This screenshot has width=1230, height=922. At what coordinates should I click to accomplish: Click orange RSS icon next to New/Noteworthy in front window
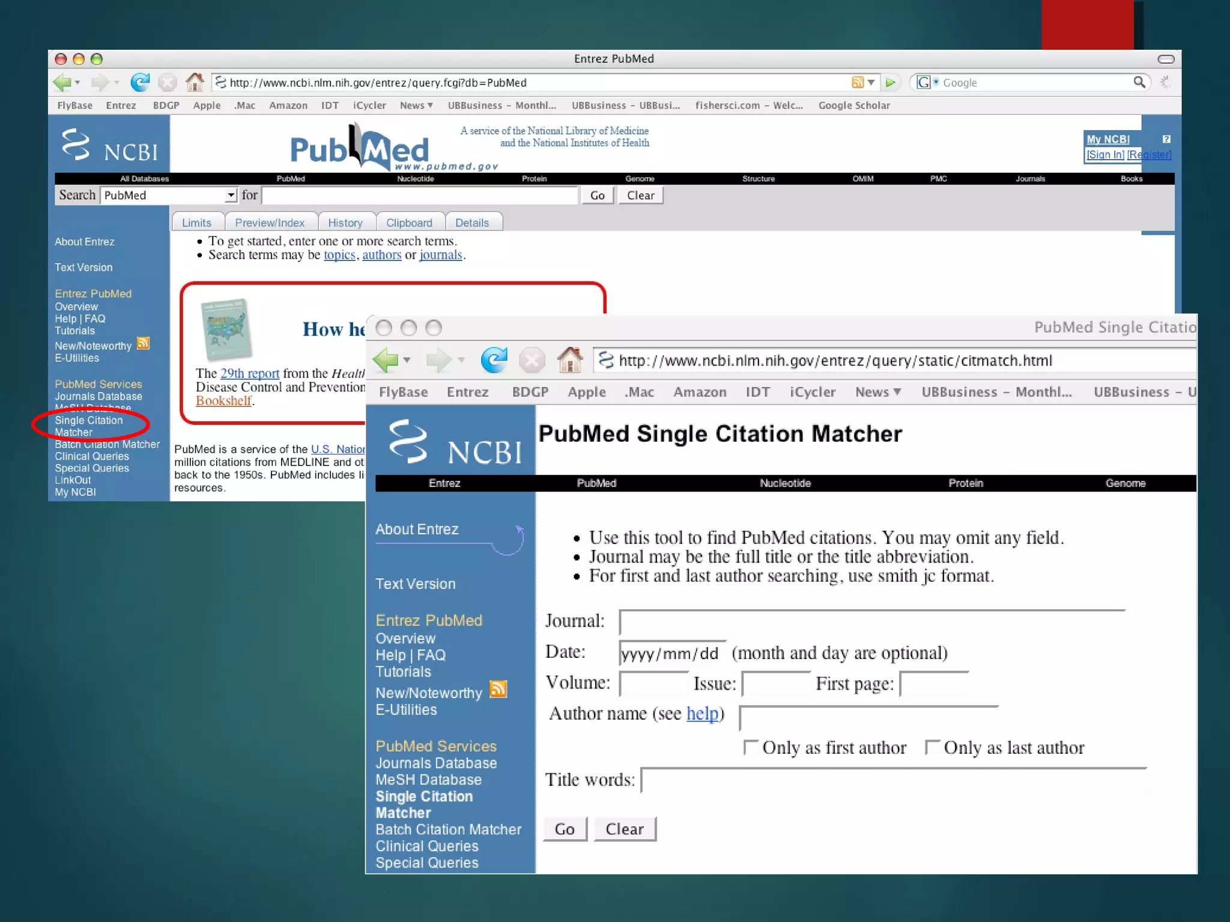[498, 689]
